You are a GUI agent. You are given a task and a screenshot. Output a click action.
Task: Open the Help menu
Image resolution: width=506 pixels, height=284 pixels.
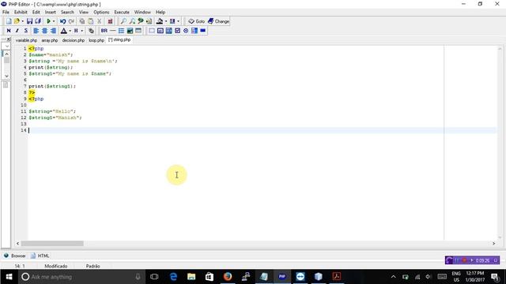[160, 13]
